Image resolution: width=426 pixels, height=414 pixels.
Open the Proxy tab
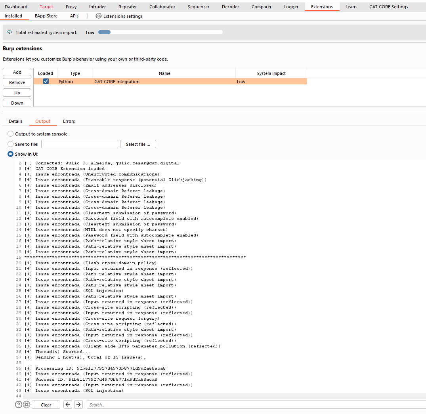coord(71,7)
